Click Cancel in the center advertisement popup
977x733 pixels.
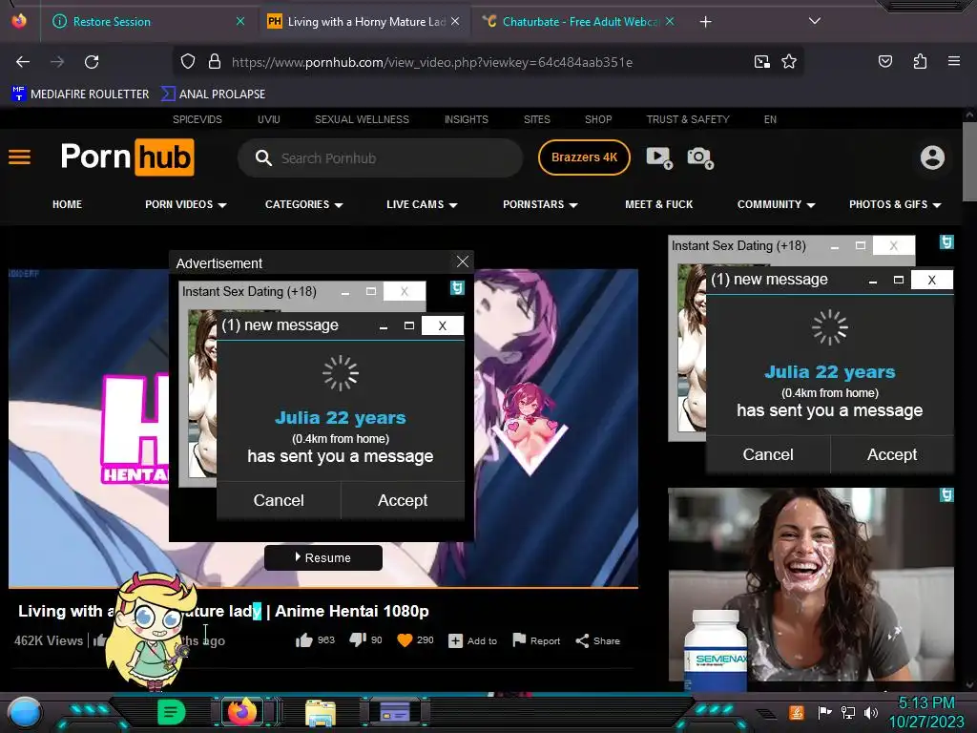point(279,500)
